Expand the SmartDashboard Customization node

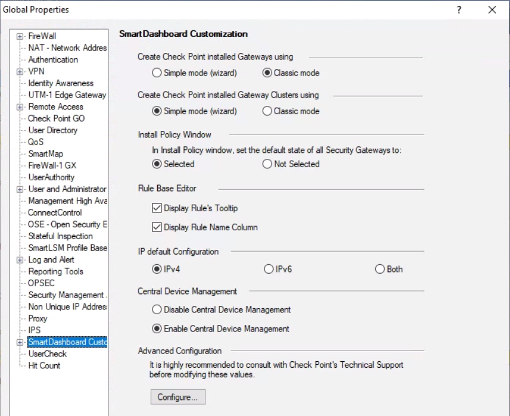click(20, 342)
